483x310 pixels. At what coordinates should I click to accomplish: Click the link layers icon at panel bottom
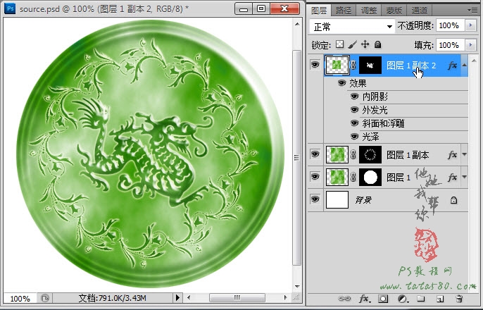344,298
